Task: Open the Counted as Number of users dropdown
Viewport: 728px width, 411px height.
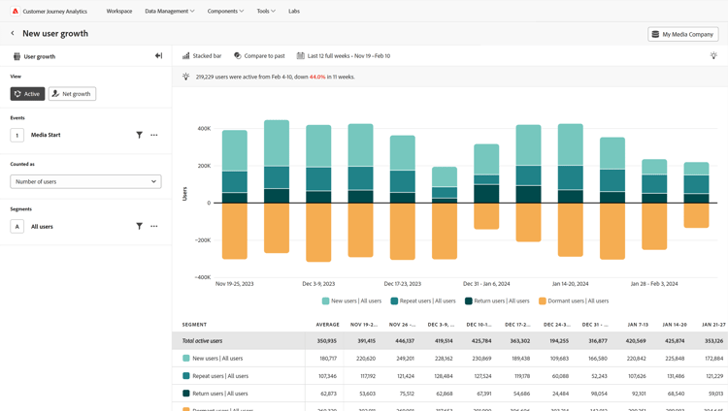Action: pos(85,181)
